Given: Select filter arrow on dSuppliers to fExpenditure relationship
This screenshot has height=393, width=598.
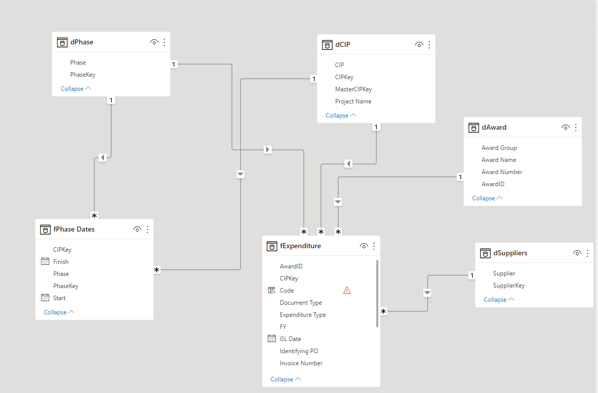Looking at the screenshot, I should (427, 293).
